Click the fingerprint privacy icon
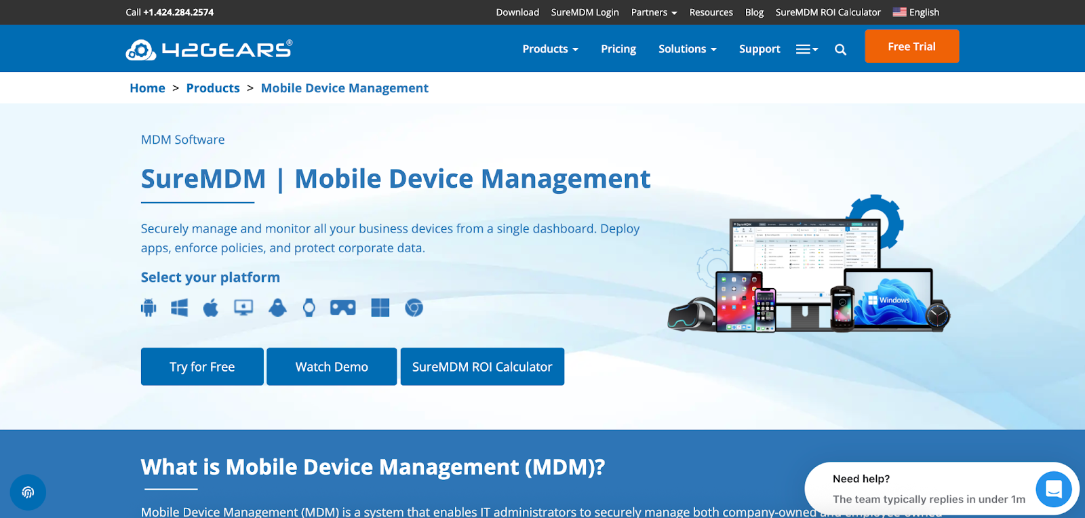The width and height of the screenshot is (1085, 518). (x=28, y=492)
